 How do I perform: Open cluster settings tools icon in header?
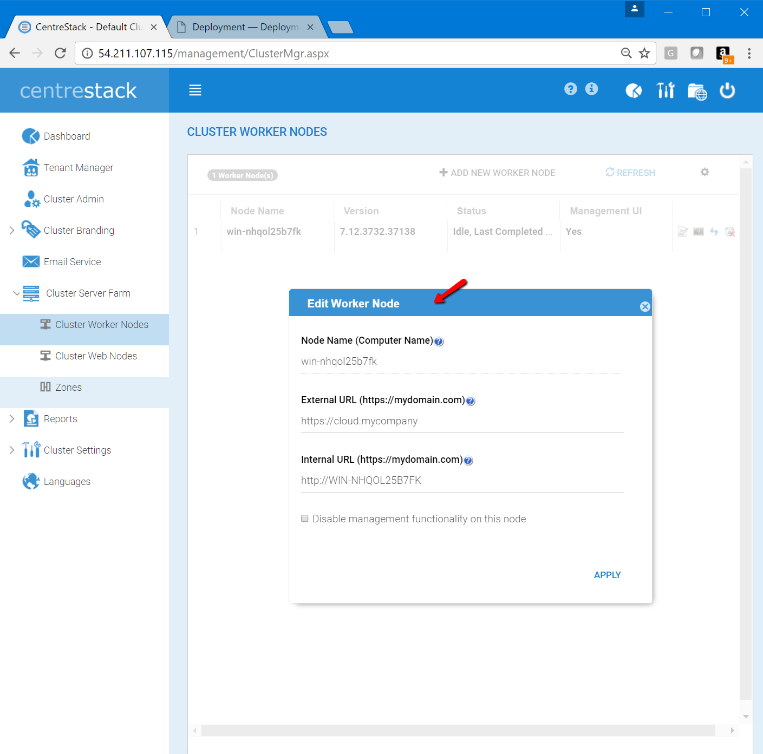[666, 90]
